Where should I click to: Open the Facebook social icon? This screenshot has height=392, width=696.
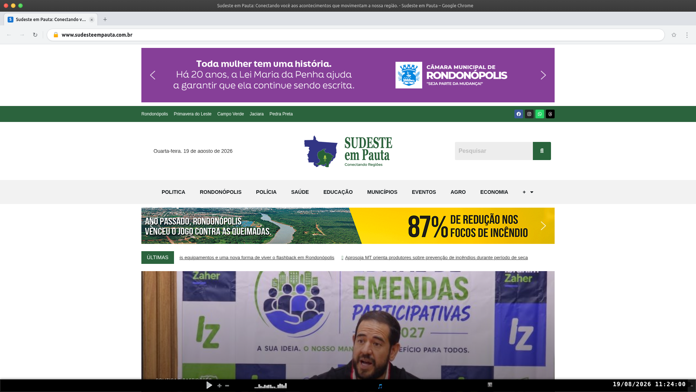519,114
